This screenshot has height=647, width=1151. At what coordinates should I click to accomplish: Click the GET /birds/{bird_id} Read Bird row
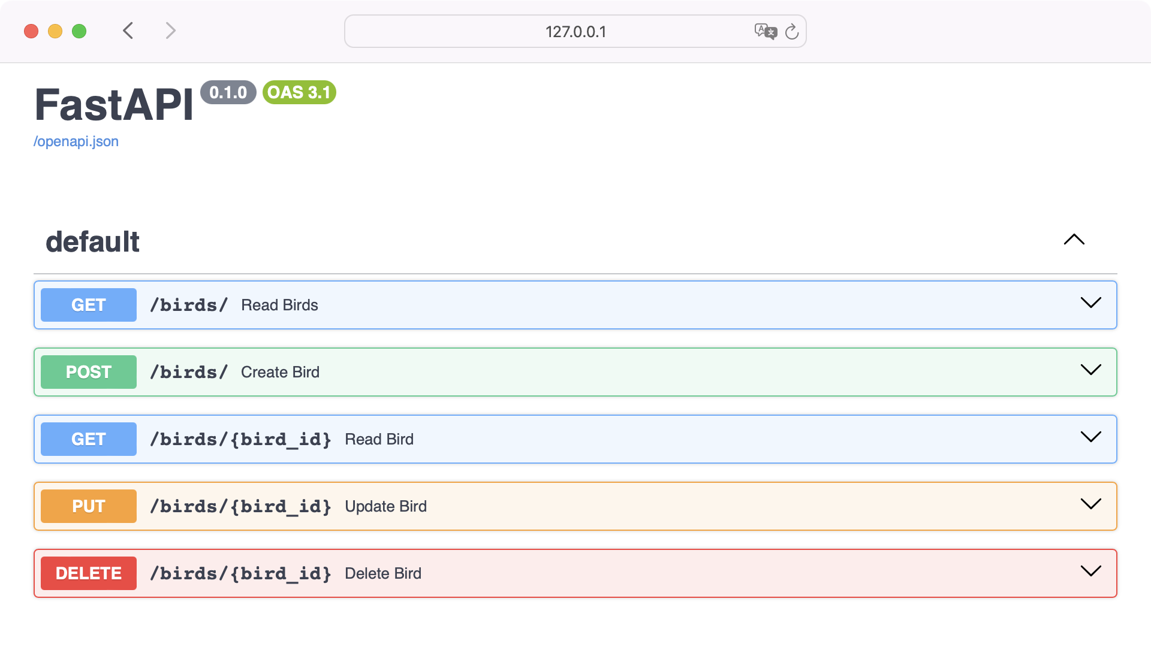point(540,439)
